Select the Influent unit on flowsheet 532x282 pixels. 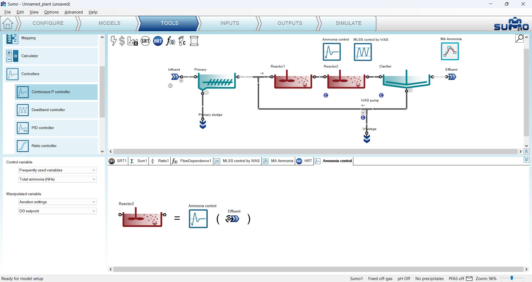click(175, 77)
